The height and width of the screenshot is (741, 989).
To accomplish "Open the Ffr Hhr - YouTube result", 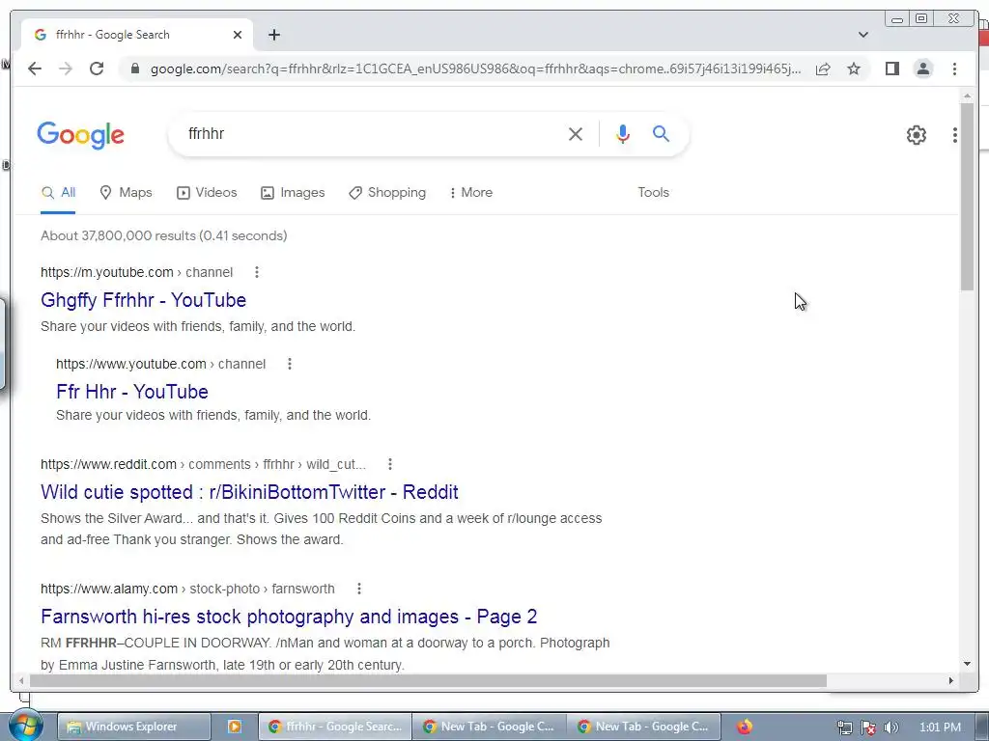I will point(131,392).
